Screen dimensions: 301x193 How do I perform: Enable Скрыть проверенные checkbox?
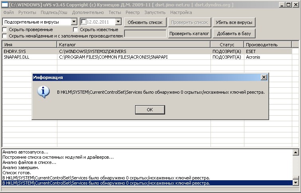point(5,30)
